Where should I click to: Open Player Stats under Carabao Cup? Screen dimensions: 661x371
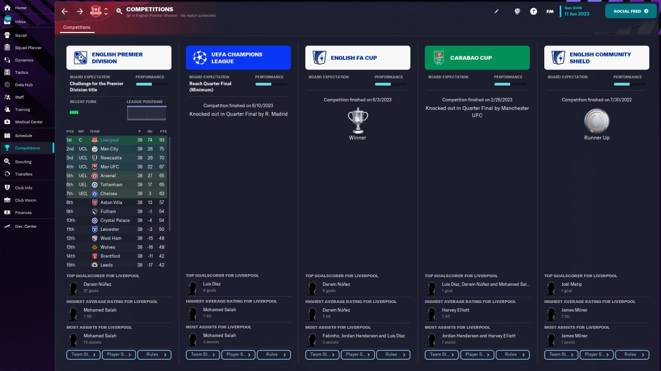pos(477,355)
